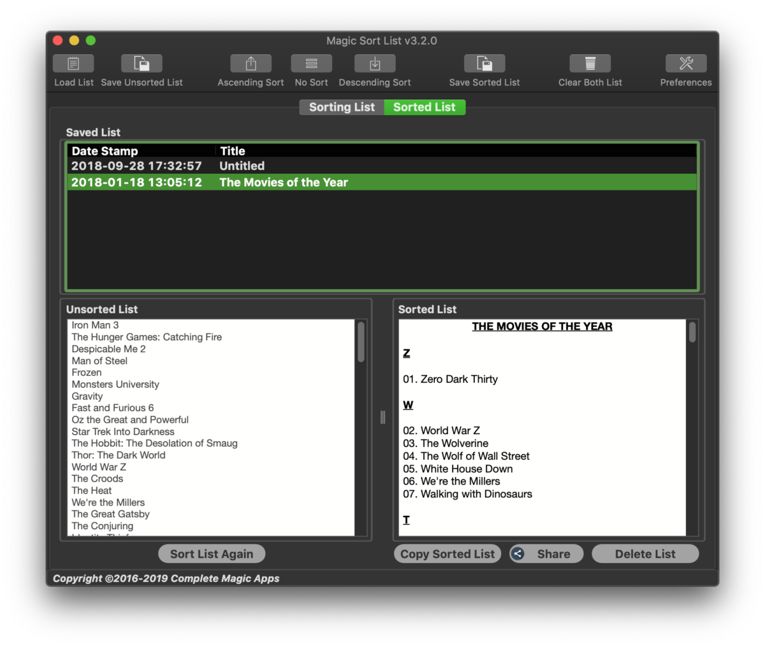The height and width of the screenshot is (647, 765).
Task: Click the Sort List Again button
Action: [x=212, y=553]
